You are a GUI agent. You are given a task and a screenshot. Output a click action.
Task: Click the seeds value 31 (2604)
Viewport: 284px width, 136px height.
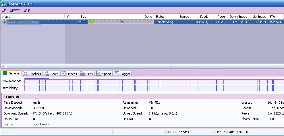click(x=202, y=22)
